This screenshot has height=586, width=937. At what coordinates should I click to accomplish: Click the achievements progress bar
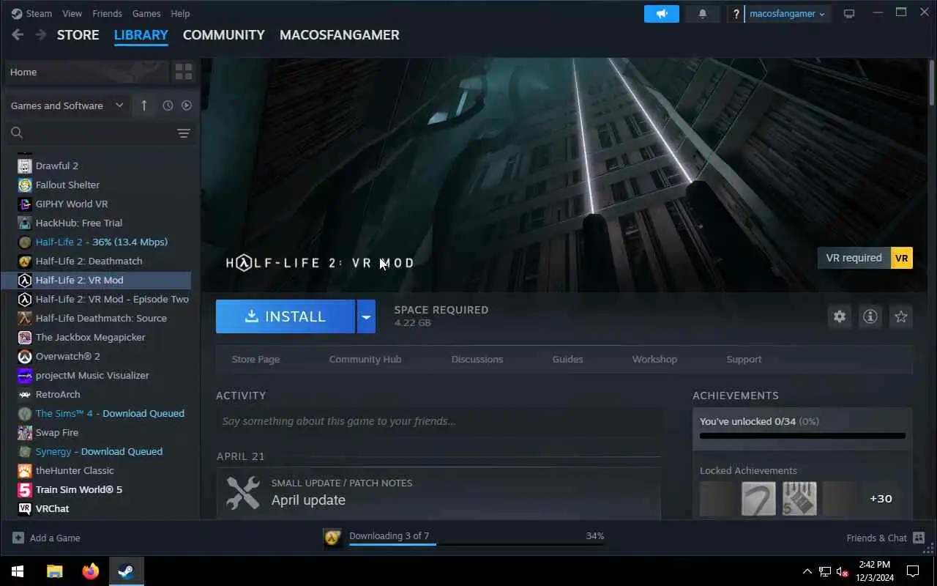click(802, 436)
